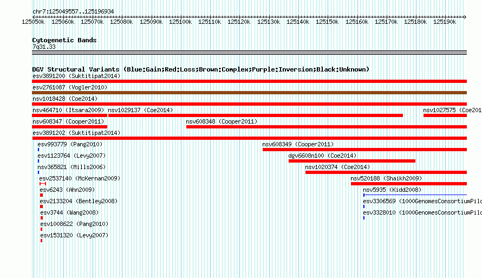Image resolution: width=482 pixels, height=278 pixels.
Task: Click the nsv1029137 (Coe2014) label
Action: (140, 110)
